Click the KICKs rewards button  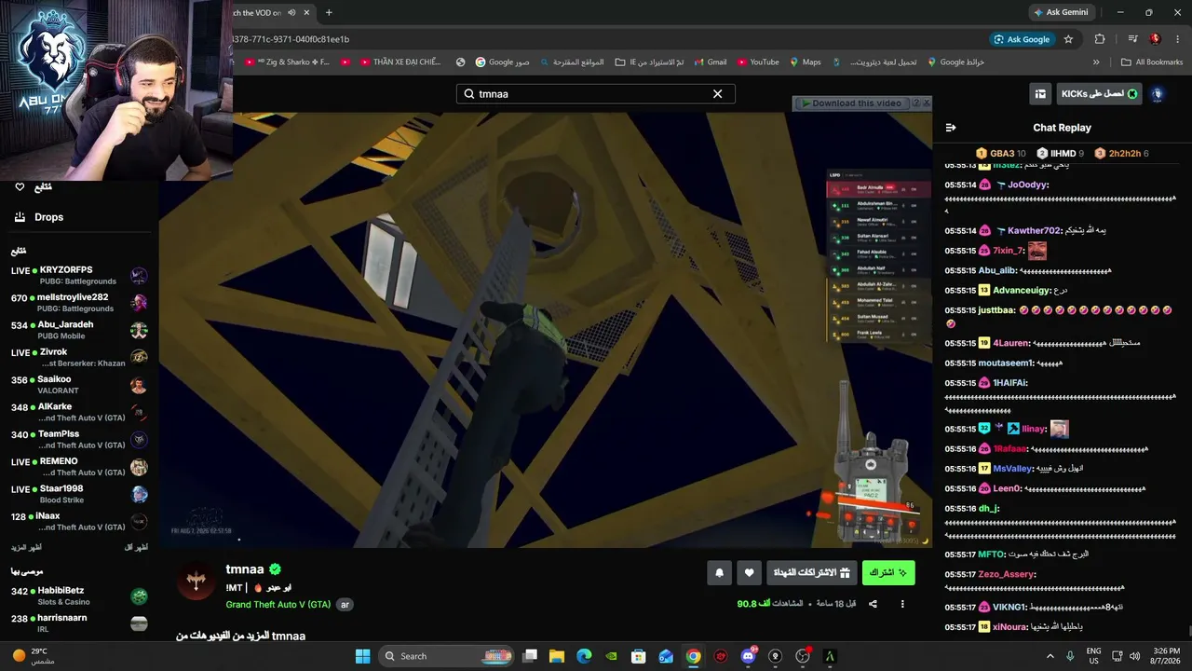pyautogui.click(x=1099, y=94)
